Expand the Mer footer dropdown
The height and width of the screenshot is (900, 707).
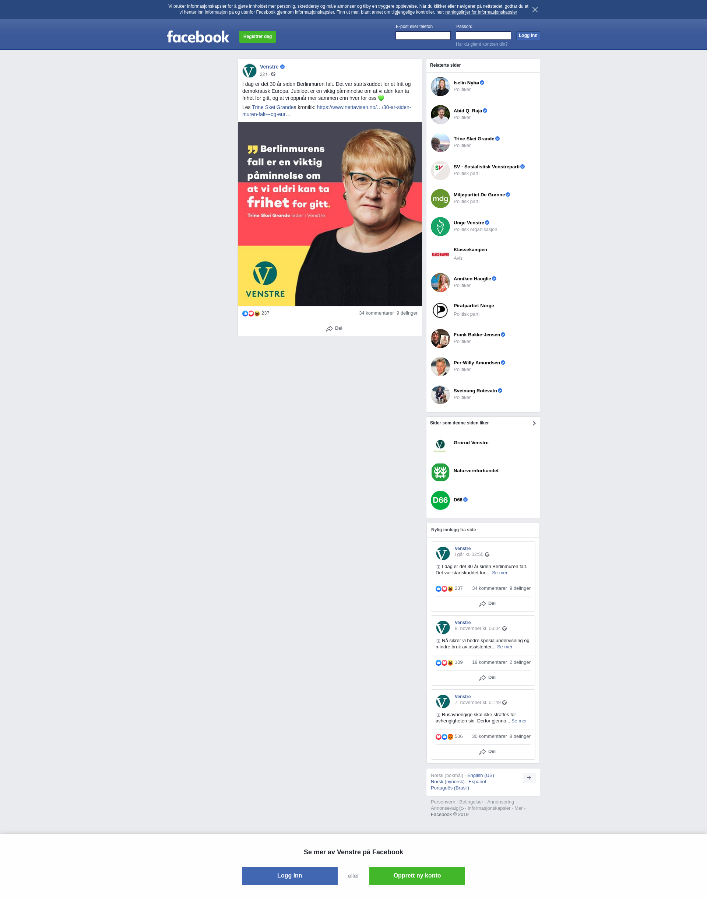[520, 808]
